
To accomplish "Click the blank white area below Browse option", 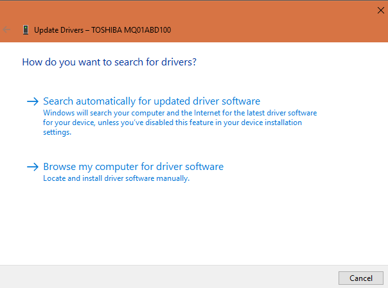I will click(x=193, y=224).
